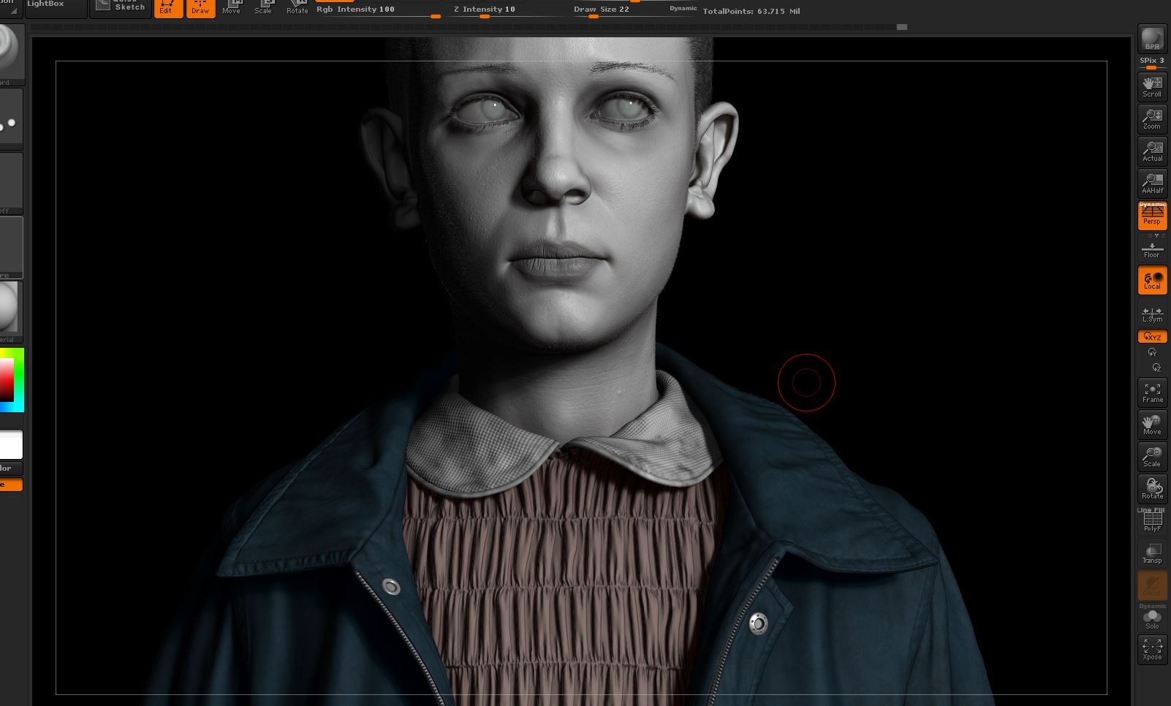Click the Zoom canvas icon
1171x706 pixels.
(1152, 118)
